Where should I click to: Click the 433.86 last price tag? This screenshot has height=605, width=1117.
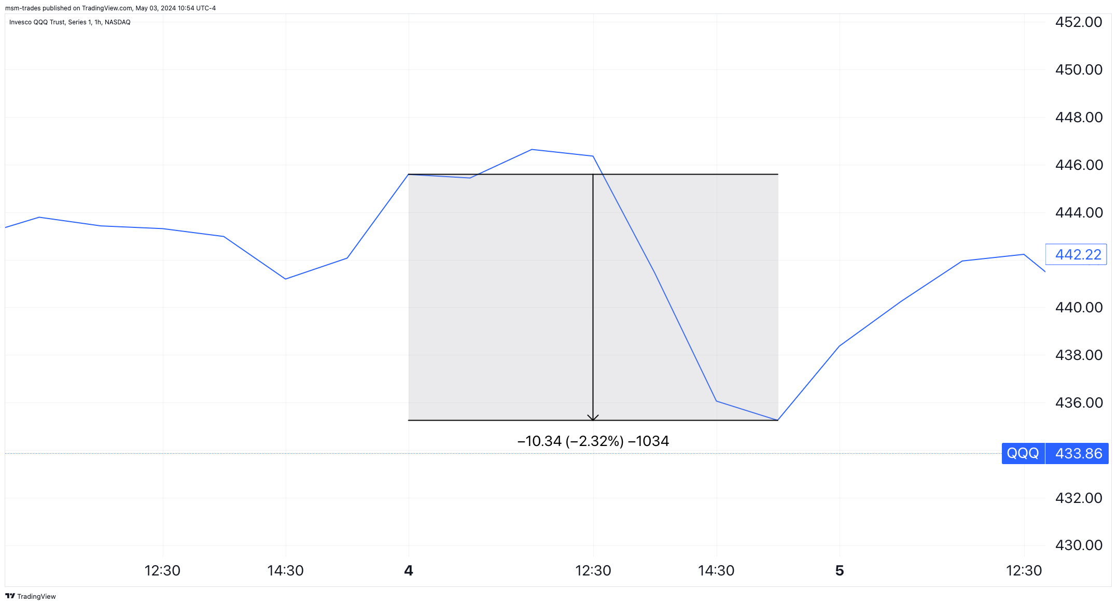pyautogui.click(x=1078, y=453)
